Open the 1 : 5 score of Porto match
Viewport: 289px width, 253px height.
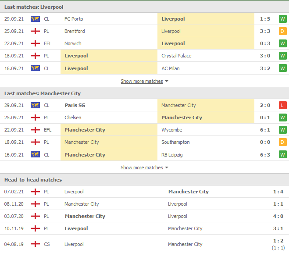coord(265,19)
